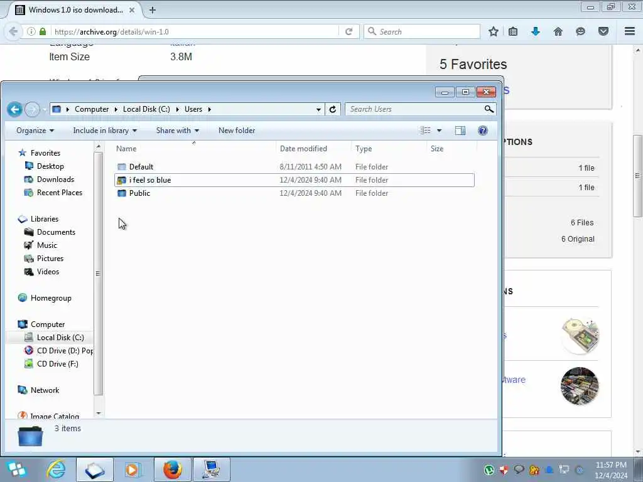The width and height of the screenshot is (643, 482).
Task: Change view with the view icon
Action: [426, 131]
